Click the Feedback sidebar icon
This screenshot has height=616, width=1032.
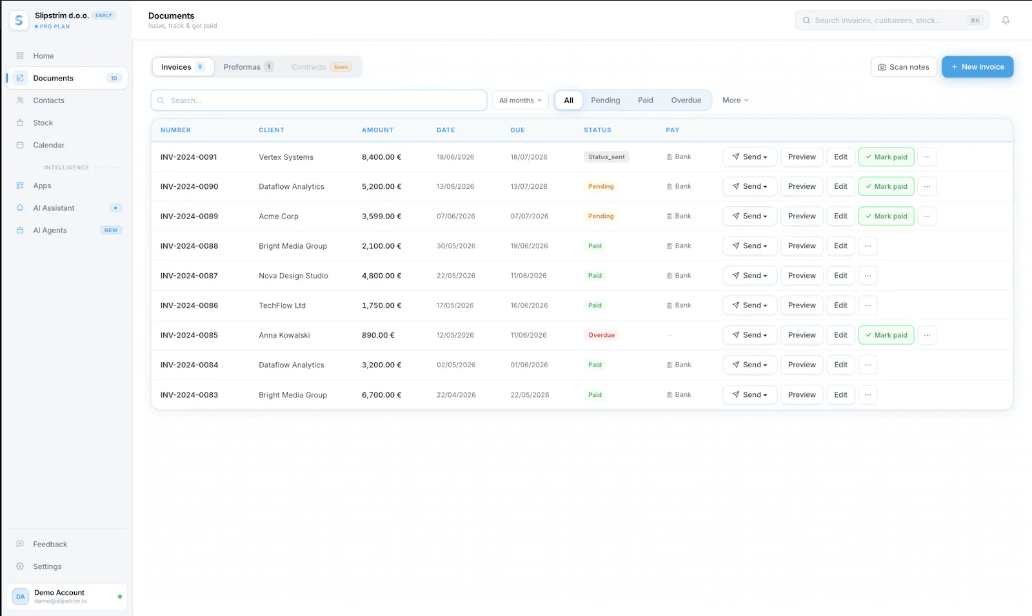[20, 544]
